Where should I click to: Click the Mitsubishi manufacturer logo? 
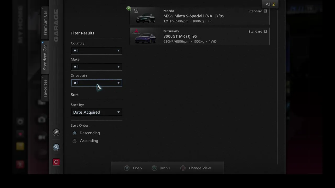[136, 31]
